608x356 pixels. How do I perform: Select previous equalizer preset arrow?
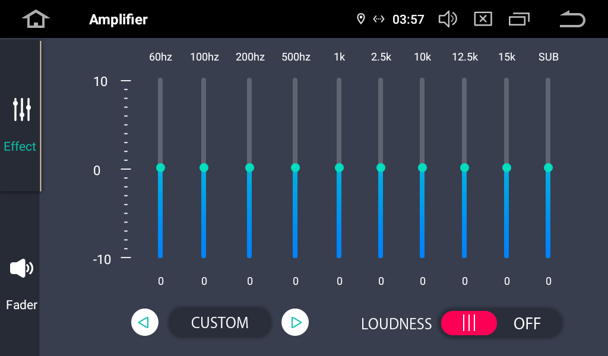(144, 323)
